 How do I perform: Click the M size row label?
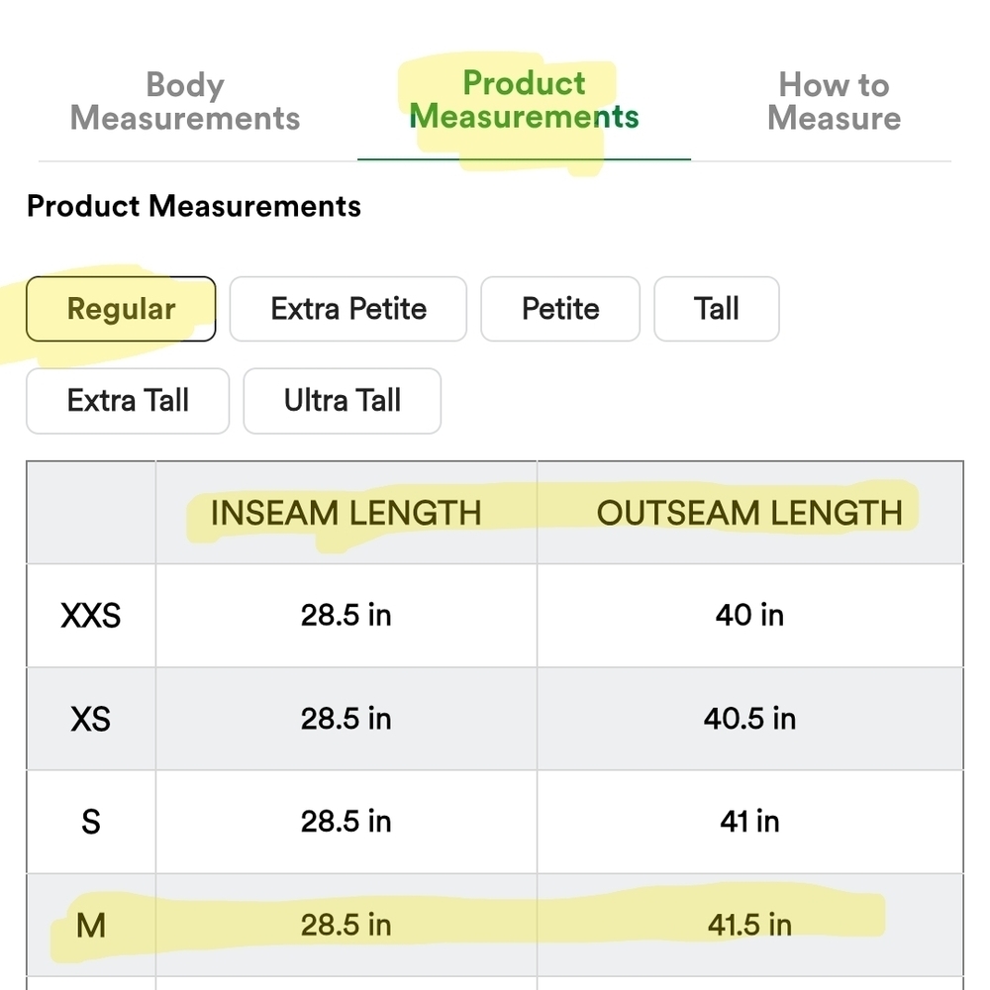point(91,926)
